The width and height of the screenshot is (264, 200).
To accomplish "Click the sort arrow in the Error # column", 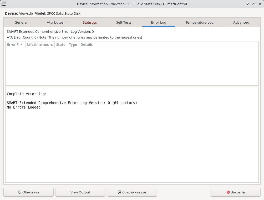I will 22,45.
